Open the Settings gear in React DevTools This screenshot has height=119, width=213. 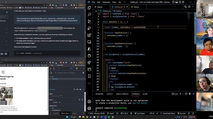[83, 73]
